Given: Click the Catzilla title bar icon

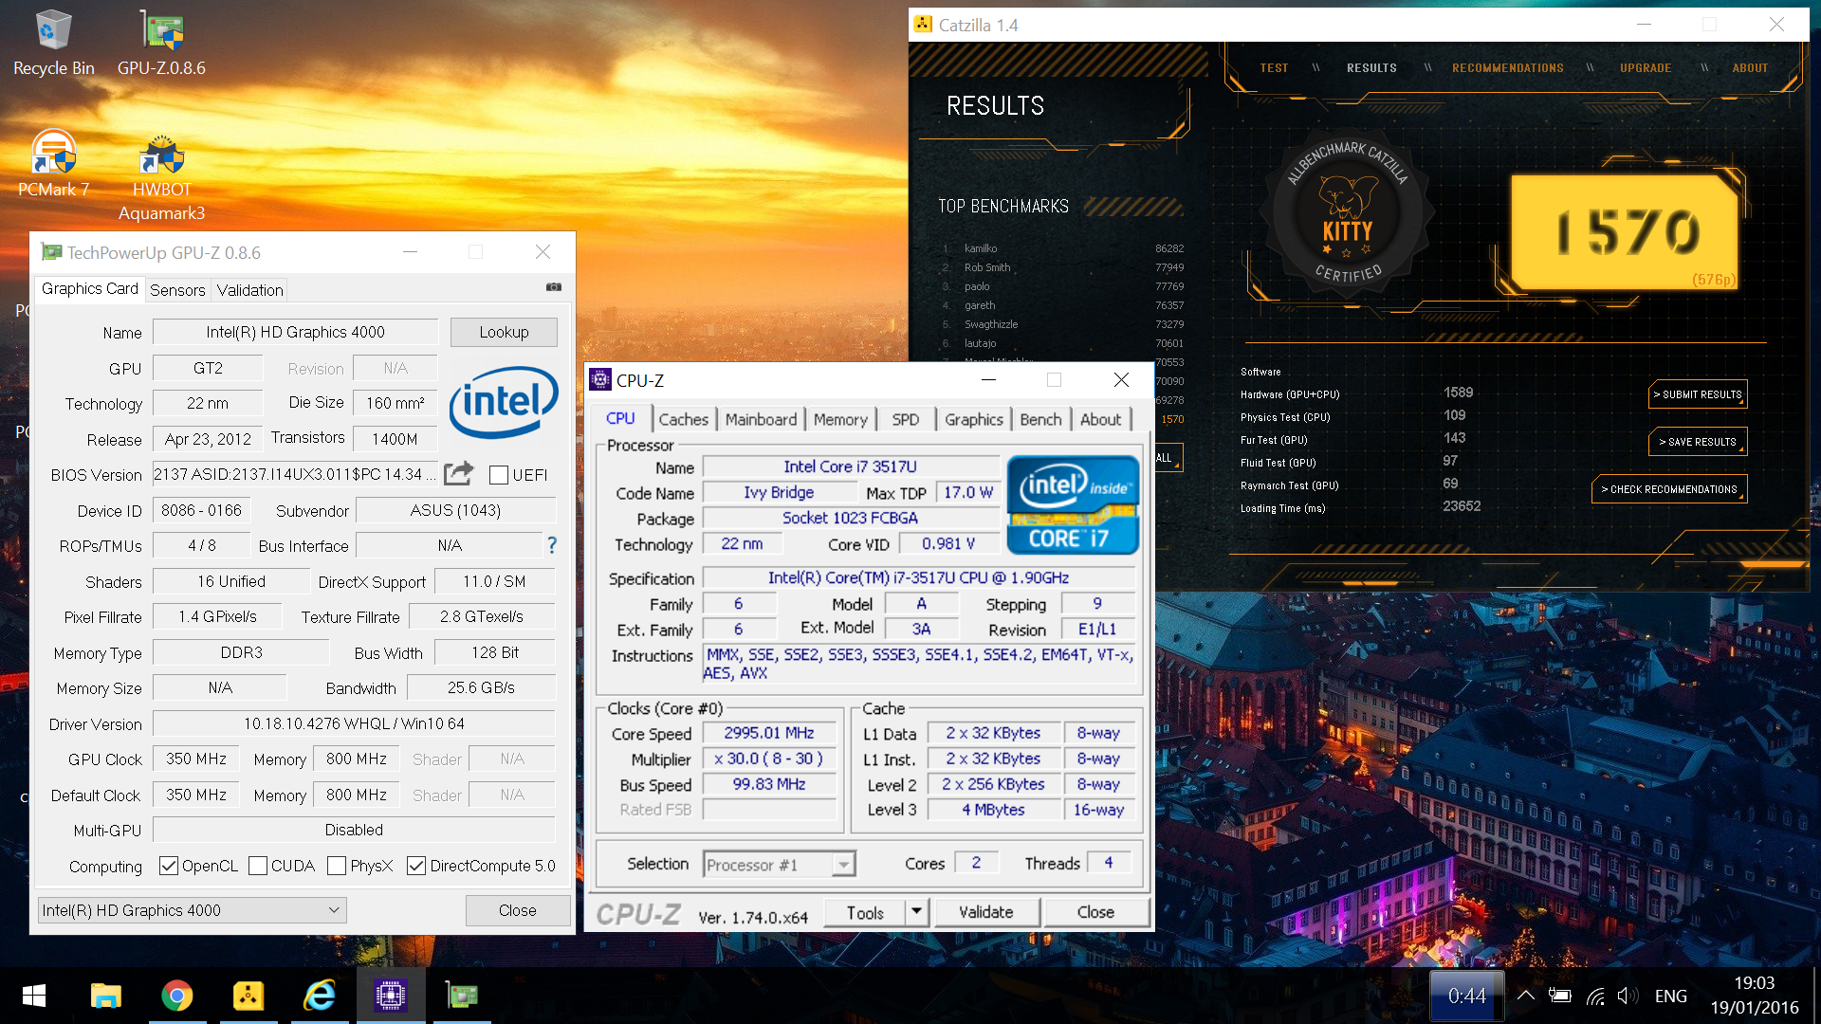Looking at the screenshot, I should [923, 25].
